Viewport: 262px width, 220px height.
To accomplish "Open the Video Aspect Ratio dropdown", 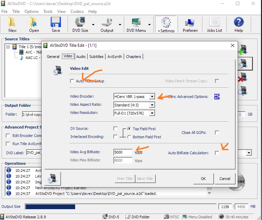I will [x=152, y=105].
